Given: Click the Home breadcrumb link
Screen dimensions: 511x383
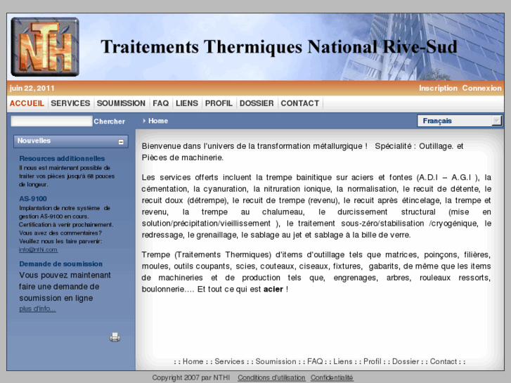Looking at the screenshot, I should coord(158,121).
